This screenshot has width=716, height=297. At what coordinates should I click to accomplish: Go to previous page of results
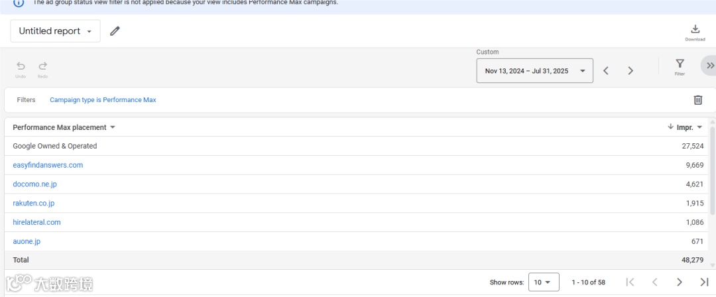coord(655,282)
